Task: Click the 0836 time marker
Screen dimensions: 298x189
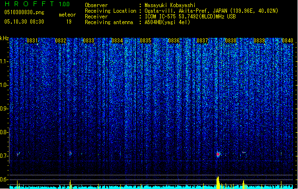Action: pos(174,41)
